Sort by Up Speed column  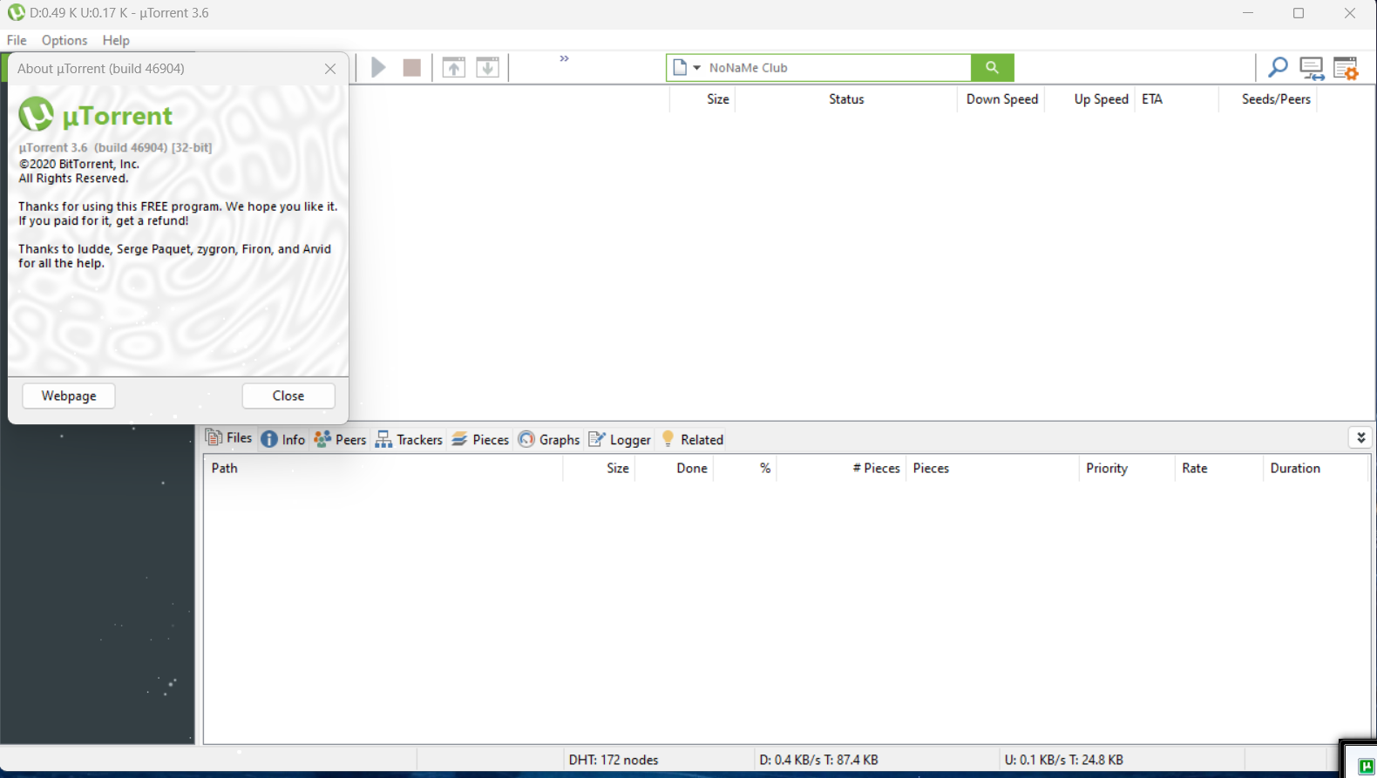pyautogui.click(x=1091, y=99)
